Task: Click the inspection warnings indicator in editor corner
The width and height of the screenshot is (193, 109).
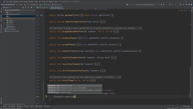Action: pyautogui.click(x=182, y=10)
